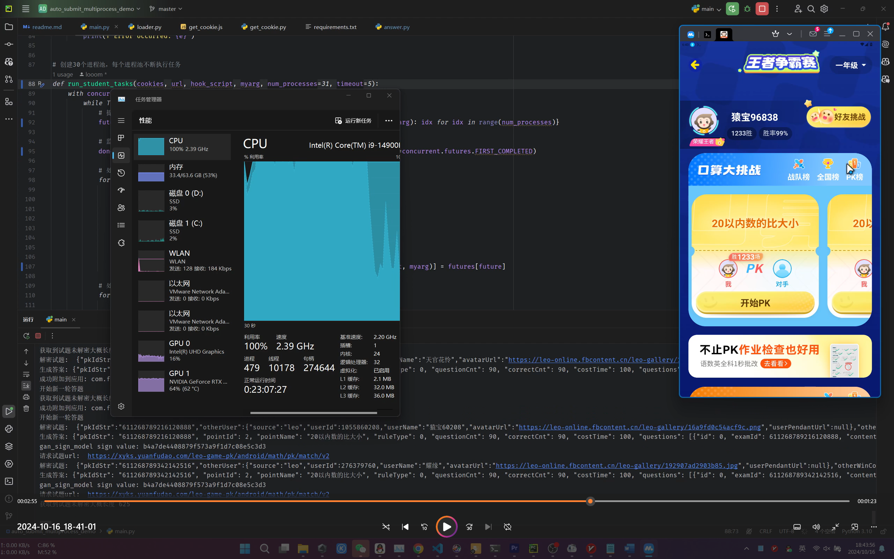Click the 开始PK button
The height and width of the screenshot is (559, 894).
(x=755, y=303)
